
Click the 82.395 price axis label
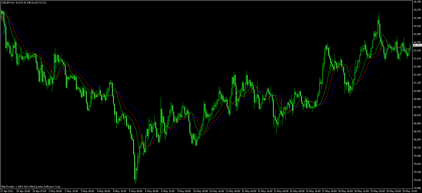tap(417, 2)
